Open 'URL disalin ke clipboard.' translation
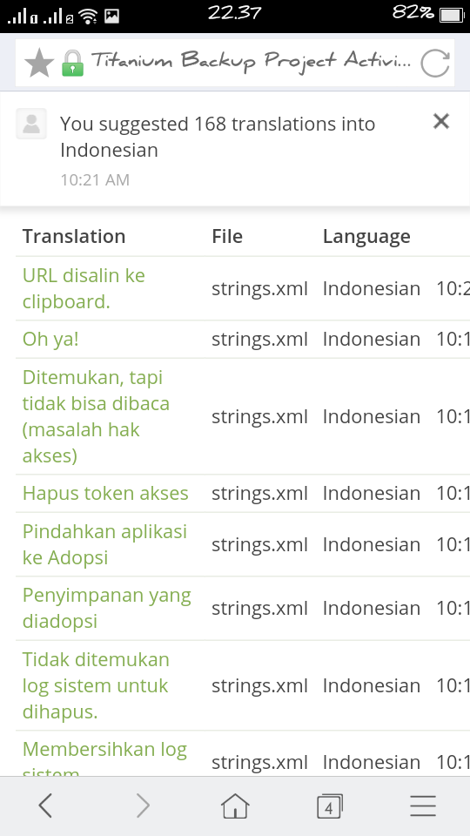Image resolution: width=470 pixels, height=836 pixels. pyautogui.click(x=84, y=288)
